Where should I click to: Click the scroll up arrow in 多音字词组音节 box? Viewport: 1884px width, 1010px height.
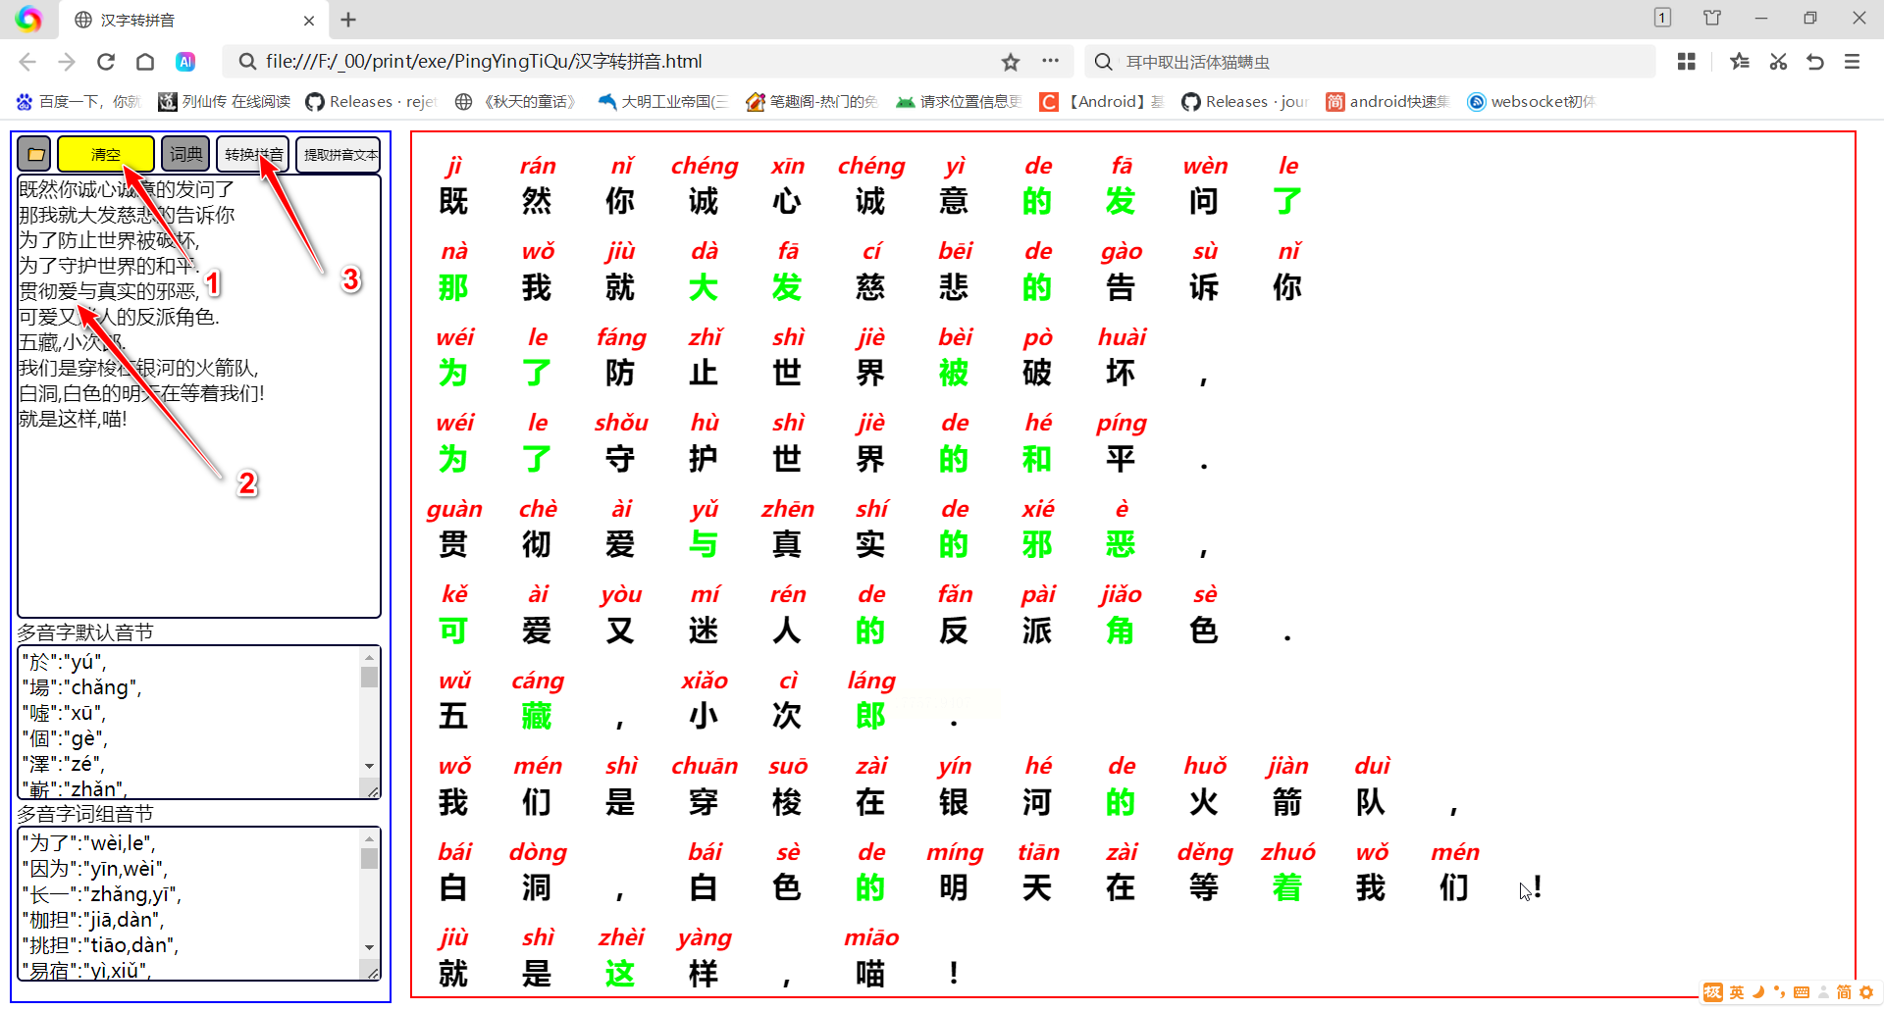tap(369, 838)
